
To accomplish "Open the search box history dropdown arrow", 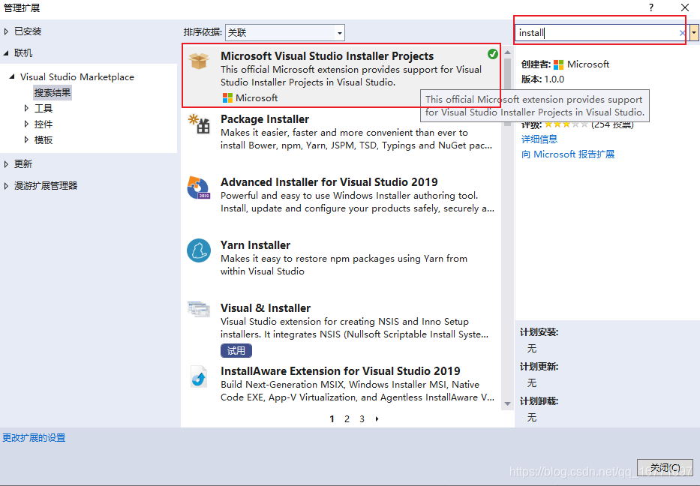I will pos(694,32).
